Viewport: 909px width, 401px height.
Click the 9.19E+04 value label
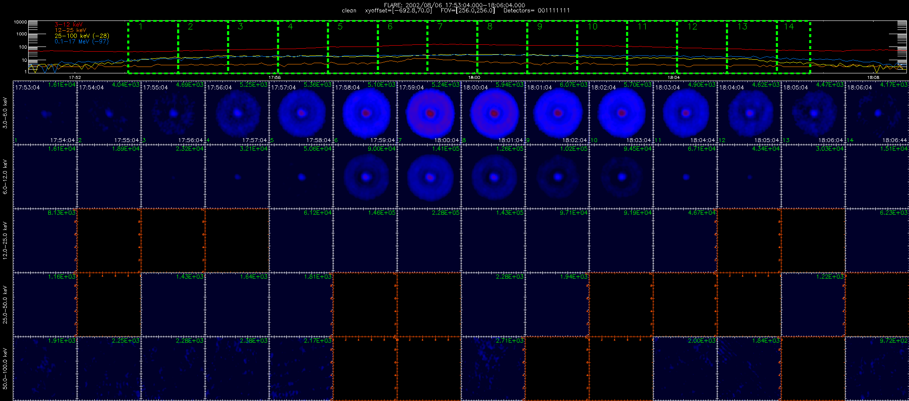pos(638,212)
